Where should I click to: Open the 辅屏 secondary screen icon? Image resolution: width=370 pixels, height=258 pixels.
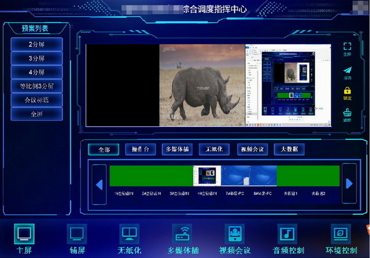point(77,234)
